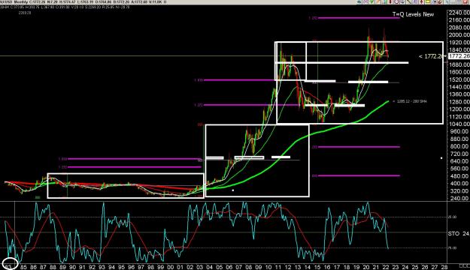The height and width of the screenshot is (270, 470).
Task: Select year 88 on the time axis
Action: (53, 267)
